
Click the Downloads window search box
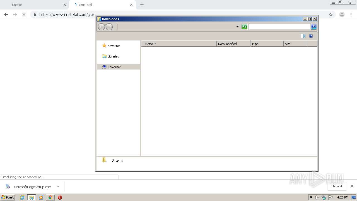[280, 27]
